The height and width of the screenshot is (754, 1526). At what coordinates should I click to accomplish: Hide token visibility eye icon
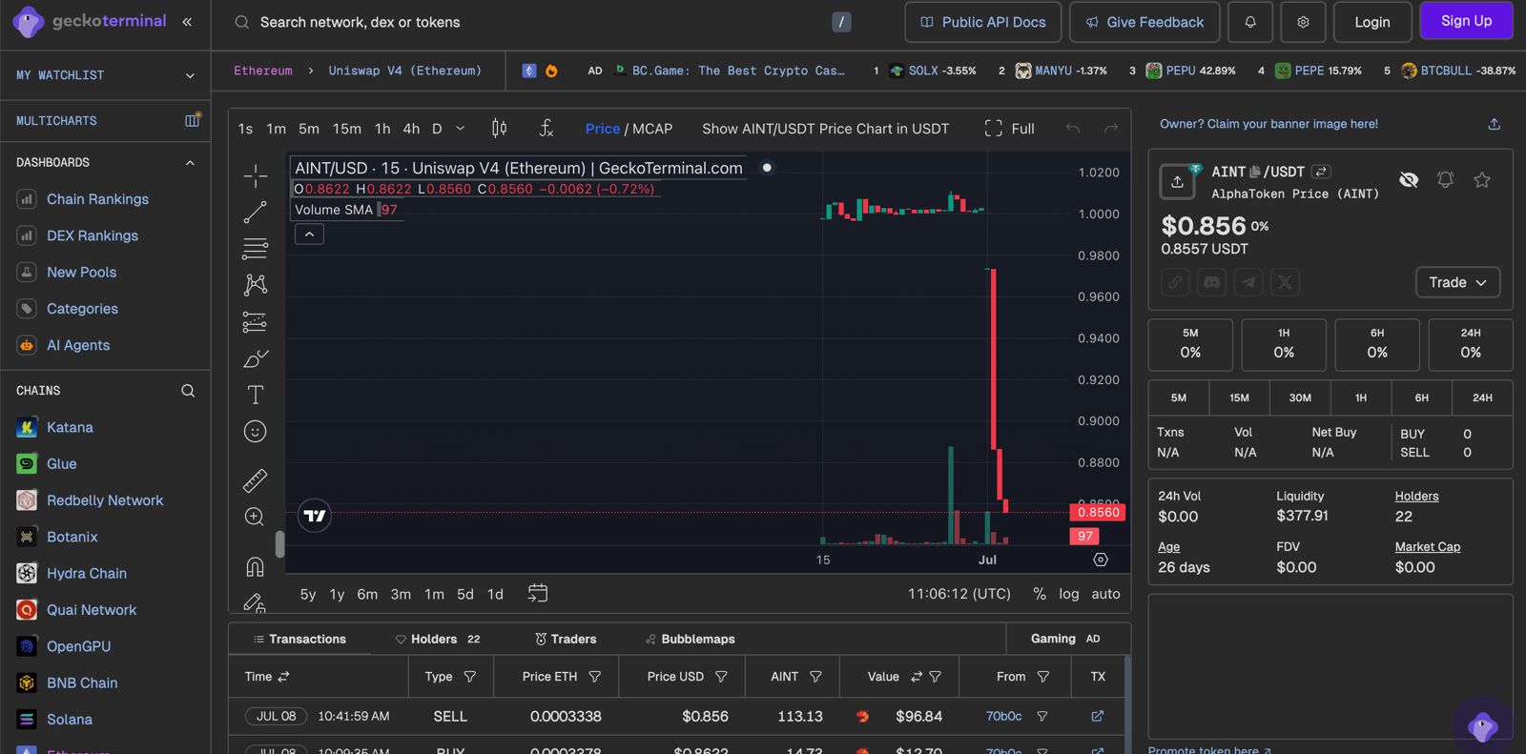tap(1409, 179)
